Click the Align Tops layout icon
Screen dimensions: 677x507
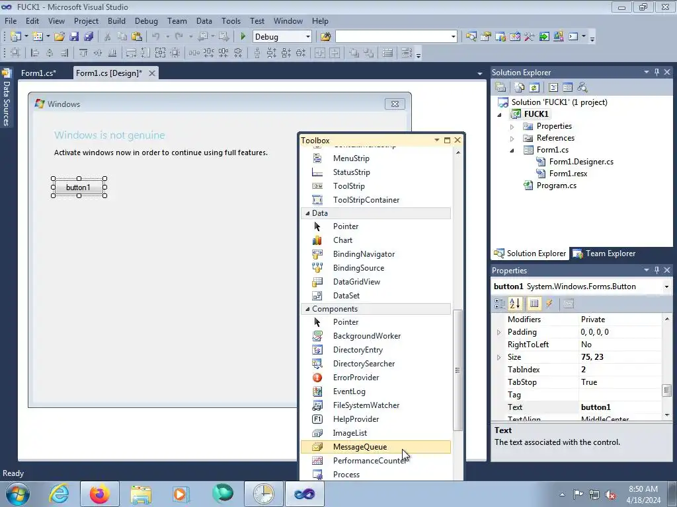click(83, 53)
